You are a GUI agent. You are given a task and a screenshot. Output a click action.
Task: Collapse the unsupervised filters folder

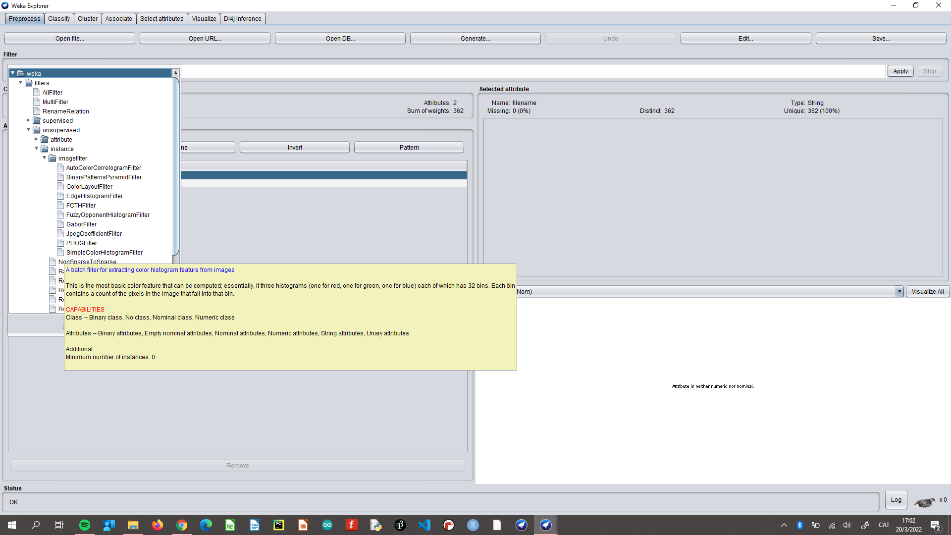(29, 130)
